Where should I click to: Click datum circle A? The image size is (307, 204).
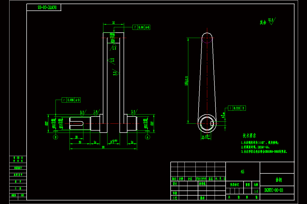[148, 137]
